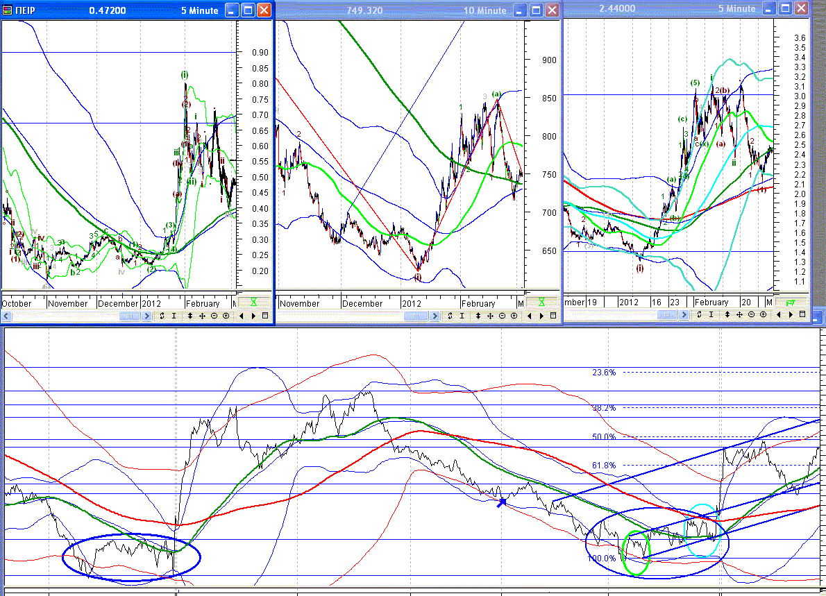
Task: Click price 0.47200 in ΠΕΙΡ title bar
Action: click(x=108, y=10)
